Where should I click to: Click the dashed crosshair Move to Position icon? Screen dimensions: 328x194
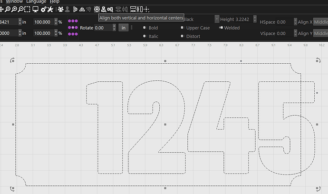(146, 9)
